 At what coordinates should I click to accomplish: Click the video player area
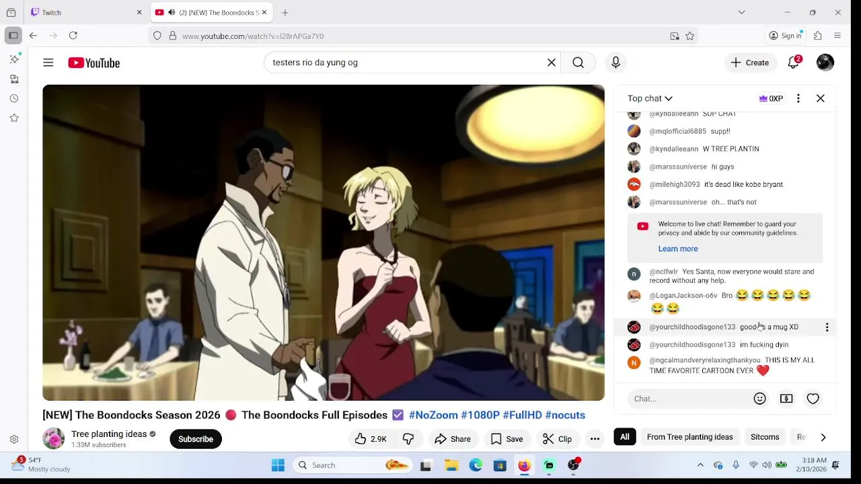click(x=324, y=243)
